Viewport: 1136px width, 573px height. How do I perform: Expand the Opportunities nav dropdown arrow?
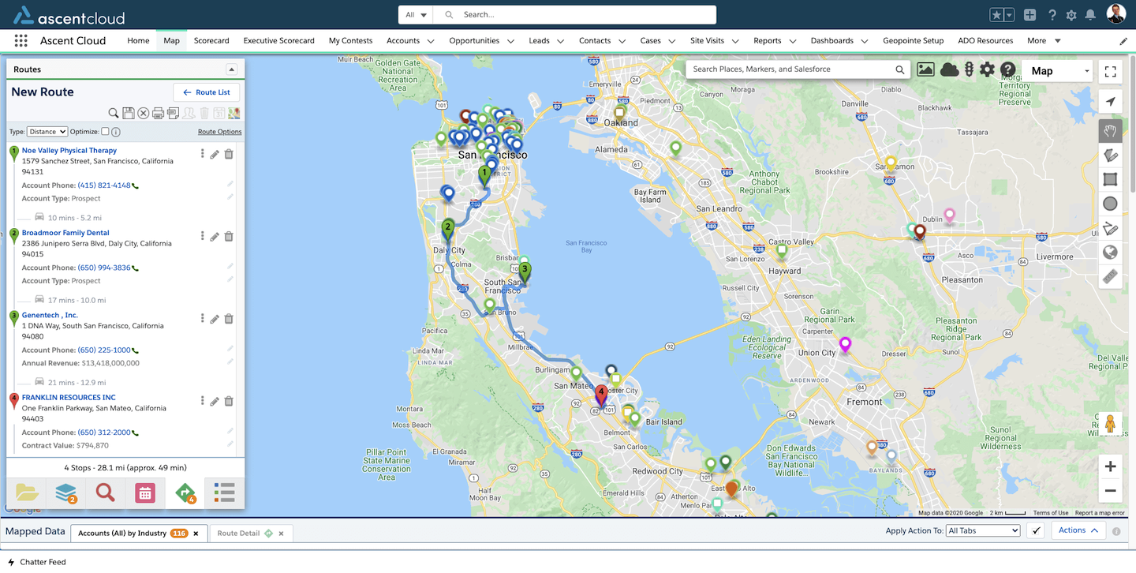coord(510,41)
